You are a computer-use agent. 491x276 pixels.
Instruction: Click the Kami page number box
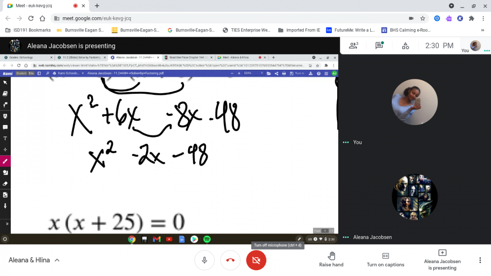click(325, 231)
